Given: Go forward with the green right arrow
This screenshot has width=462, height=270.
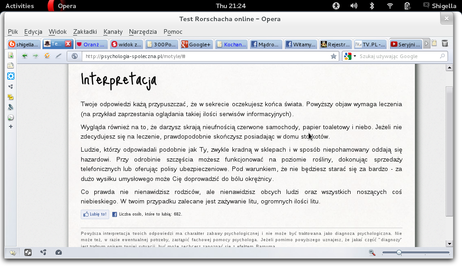Looking at the screenshot, I should click(35, 56).
